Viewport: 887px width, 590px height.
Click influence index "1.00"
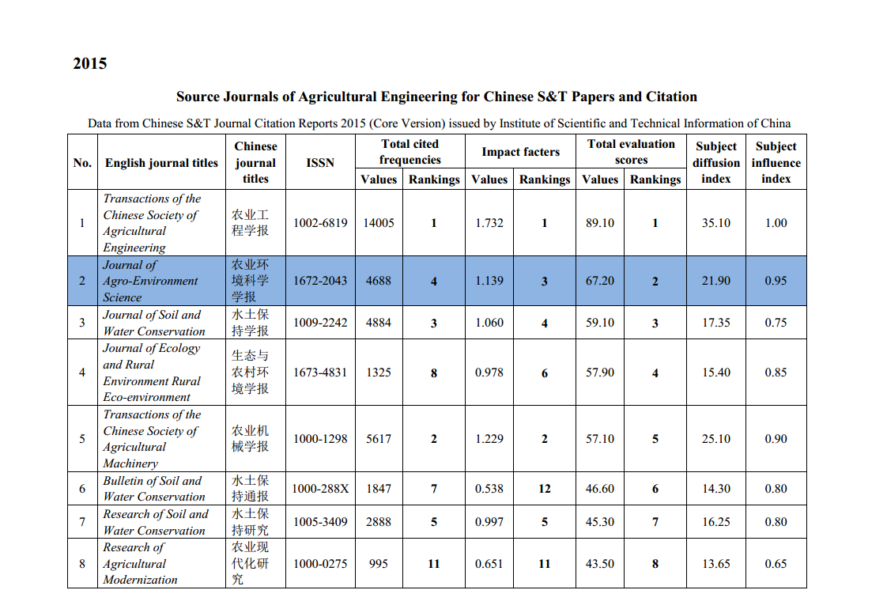776,223
